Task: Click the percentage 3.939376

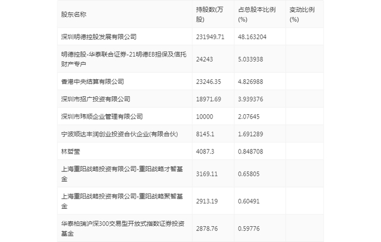Action: click(250, 99)
